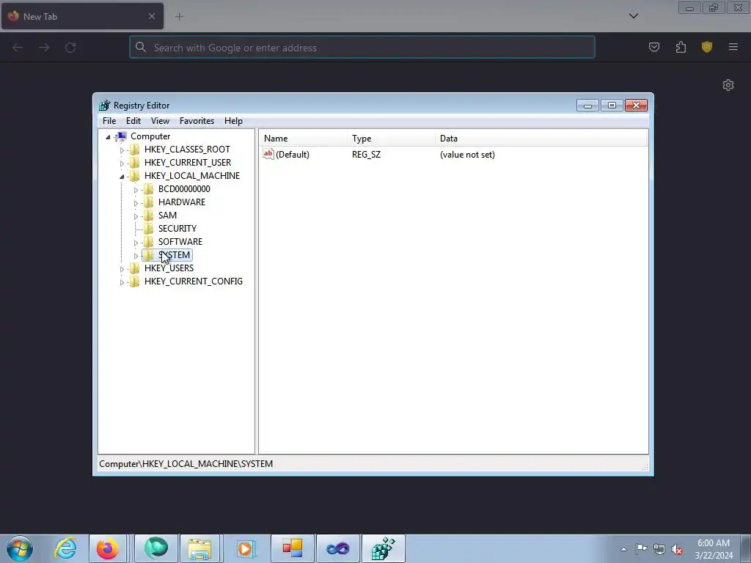Viewport: 751px width, 563px height.
Task: Click the REG_SZ type cell
Action: click(x=367, y=155)
